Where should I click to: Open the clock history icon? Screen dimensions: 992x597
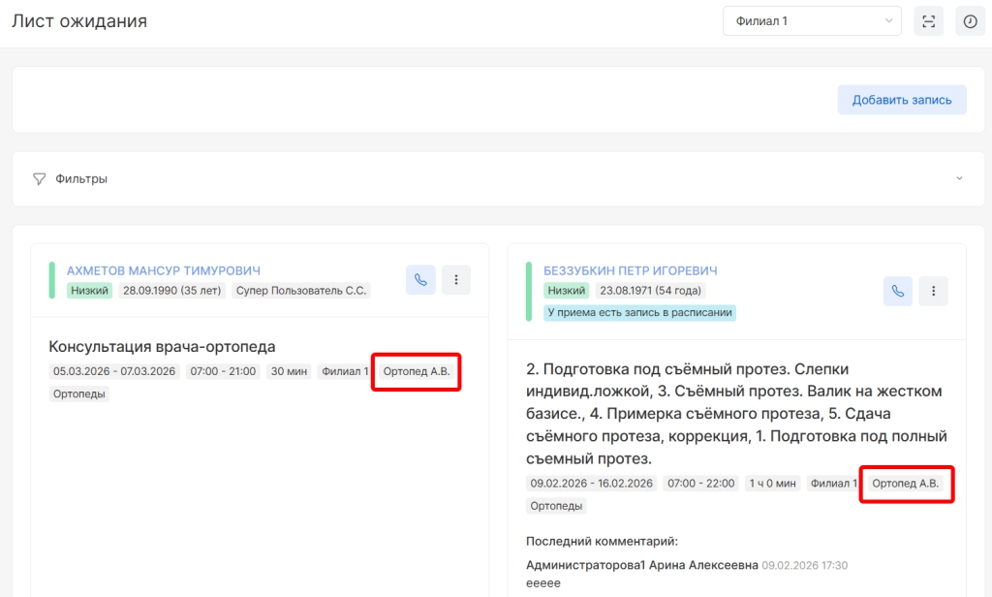pos(970,21)
